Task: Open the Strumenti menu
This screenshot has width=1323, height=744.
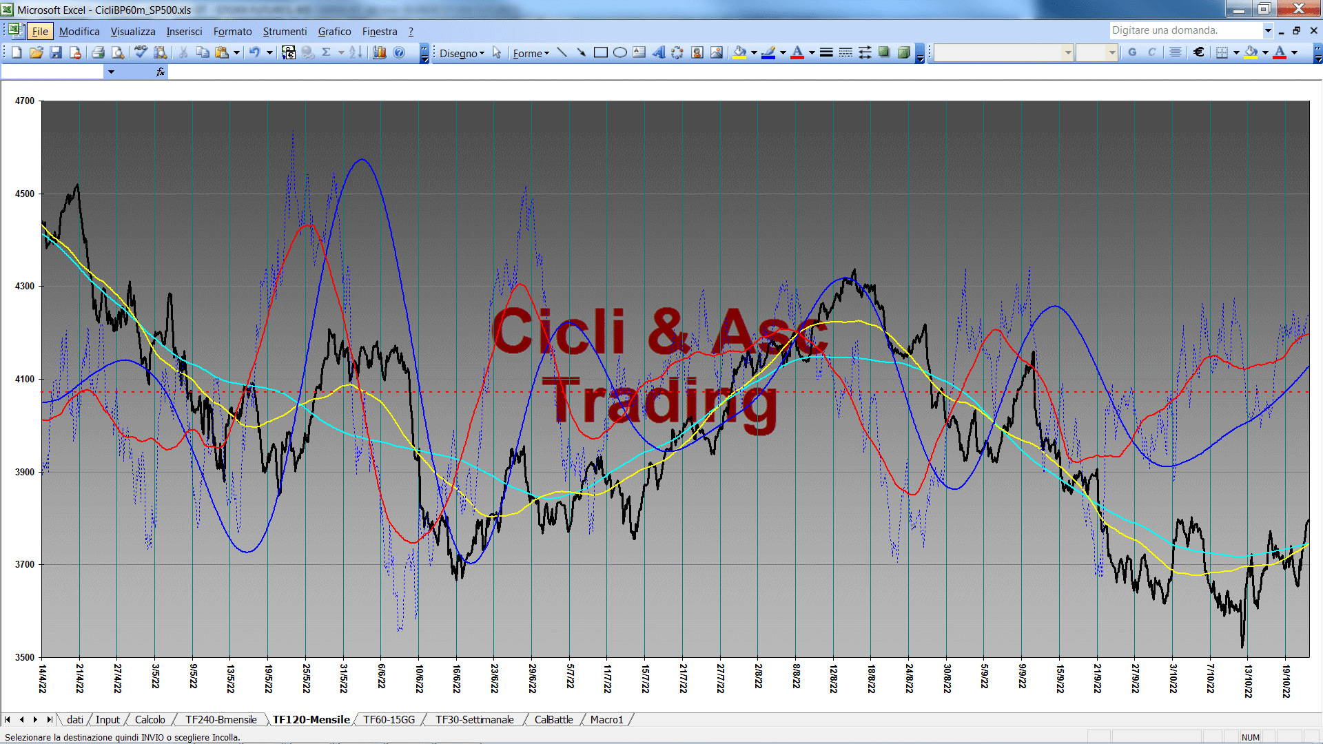Action: (285, 32)
